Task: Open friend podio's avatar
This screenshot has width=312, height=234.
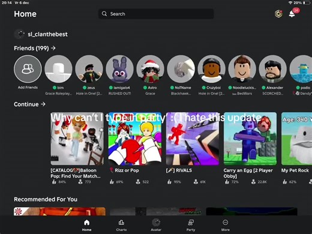Action: pyautogui.click(x=301, y=69)
